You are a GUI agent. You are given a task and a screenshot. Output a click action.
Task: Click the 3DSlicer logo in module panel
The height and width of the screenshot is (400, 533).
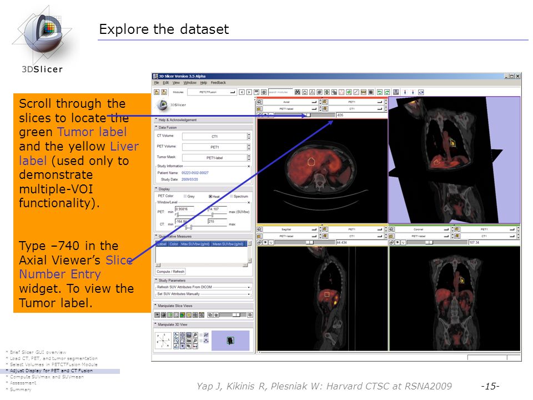pos(170,105)
